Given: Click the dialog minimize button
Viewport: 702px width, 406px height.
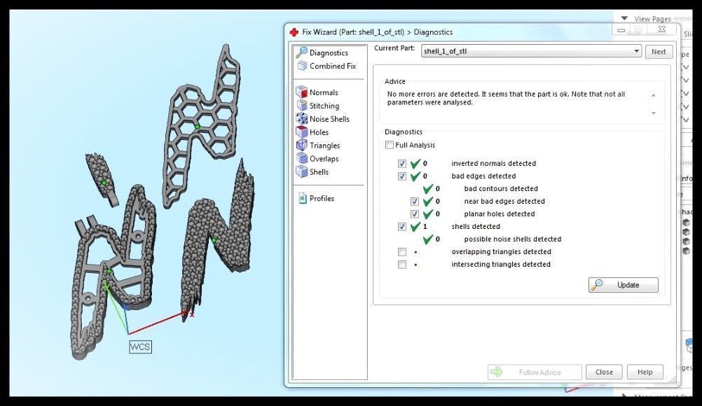Looking at the screenshot, I should [x=621, y=30].
